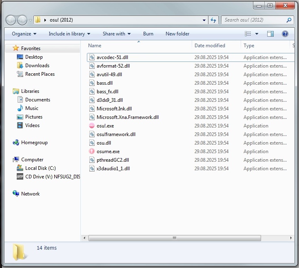Select Computer in navigation pane
This screenshot has width=299, height=268.
tap(32, 160)
